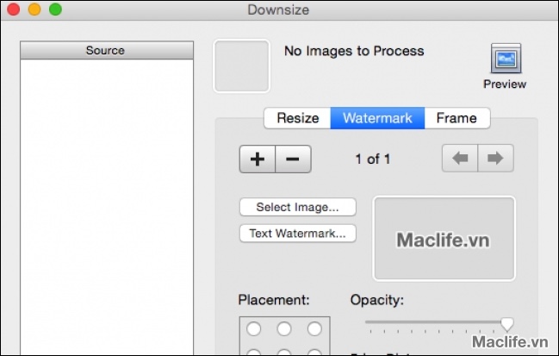Viewport: 559px width, 356px height.
Task: Add a new watermark with plus button
Action: [x=257, y=159]
